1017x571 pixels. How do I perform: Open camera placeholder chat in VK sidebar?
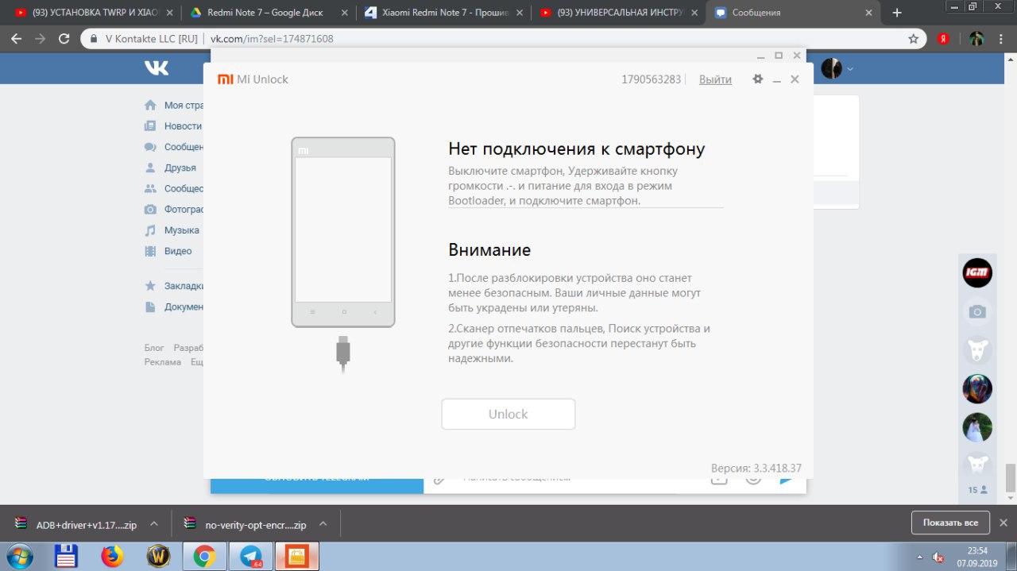977,312
